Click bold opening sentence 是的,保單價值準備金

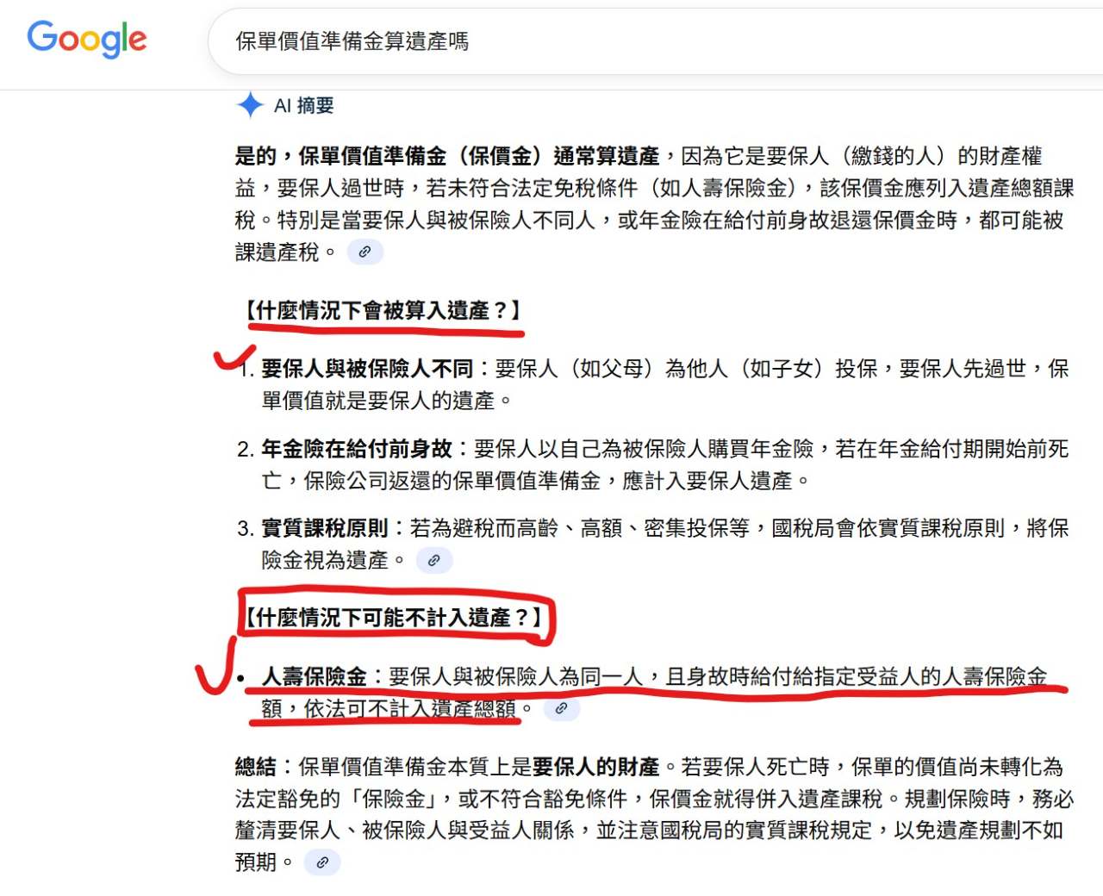tap(447, 156)
